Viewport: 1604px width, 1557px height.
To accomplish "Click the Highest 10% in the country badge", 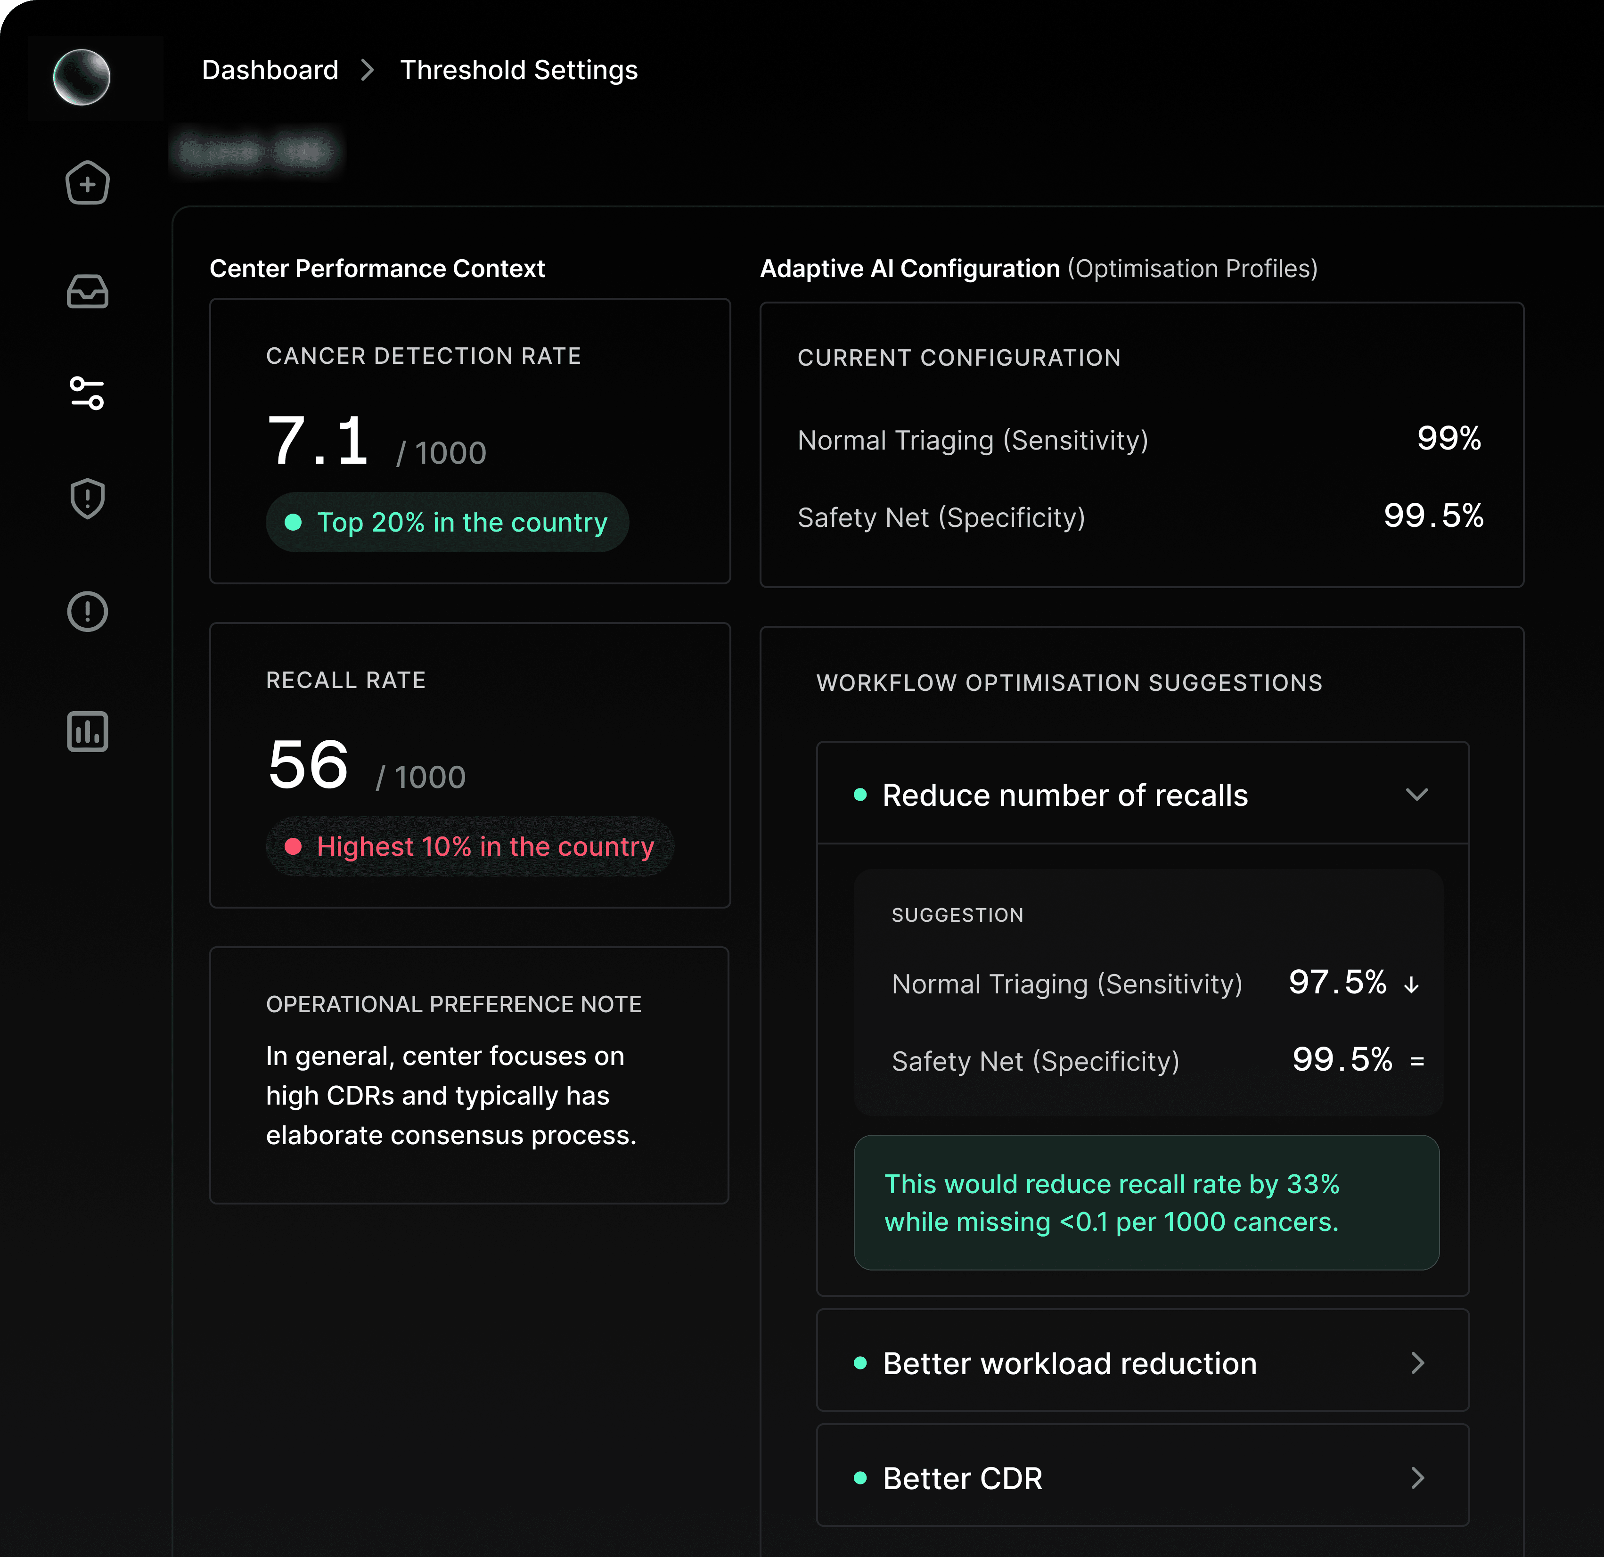I will [469, 846].
